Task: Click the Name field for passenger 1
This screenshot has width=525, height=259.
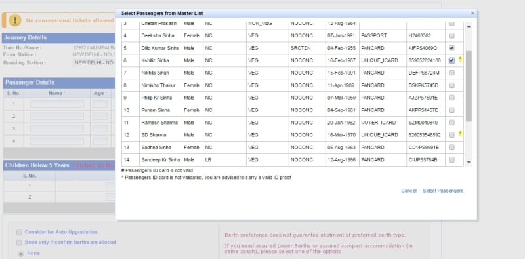Action: (57, 104)
